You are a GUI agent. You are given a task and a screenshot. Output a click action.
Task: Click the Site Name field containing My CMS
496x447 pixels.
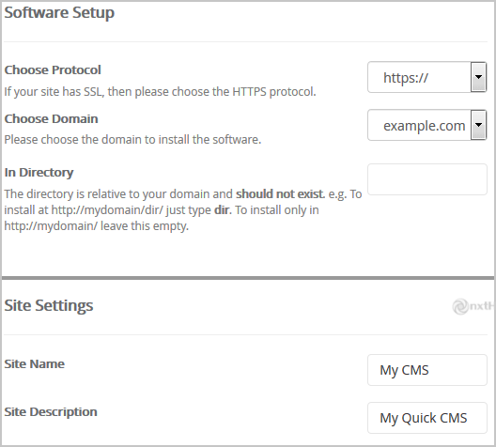click(427, 370)
